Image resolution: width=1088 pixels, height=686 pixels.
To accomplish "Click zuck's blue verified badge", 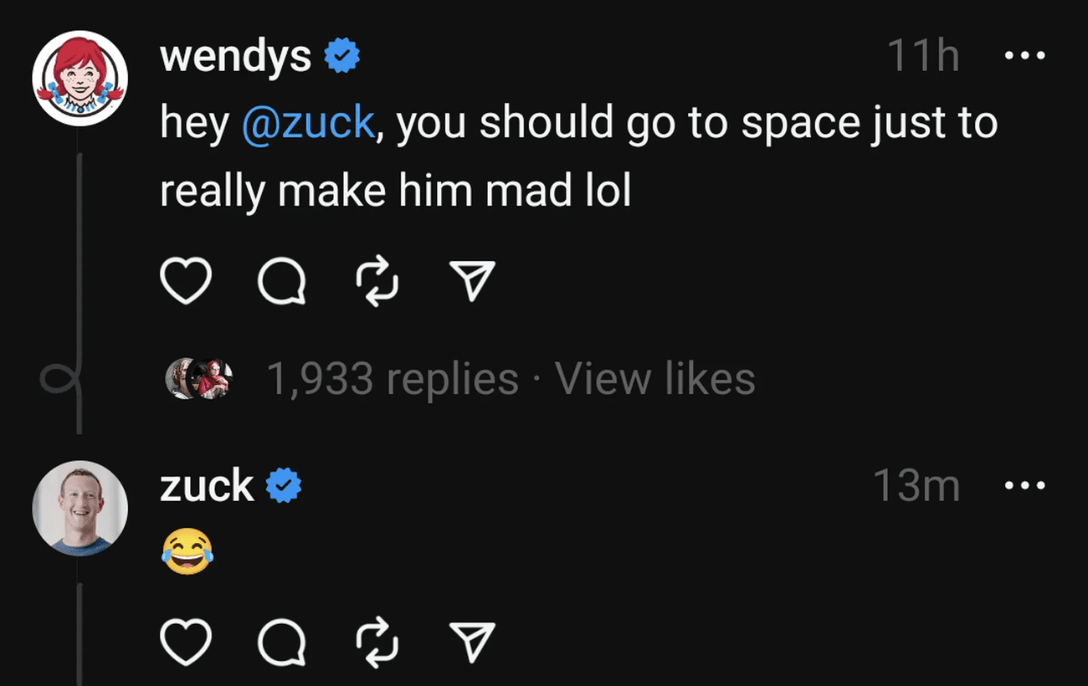I will (x=284, y=486).
